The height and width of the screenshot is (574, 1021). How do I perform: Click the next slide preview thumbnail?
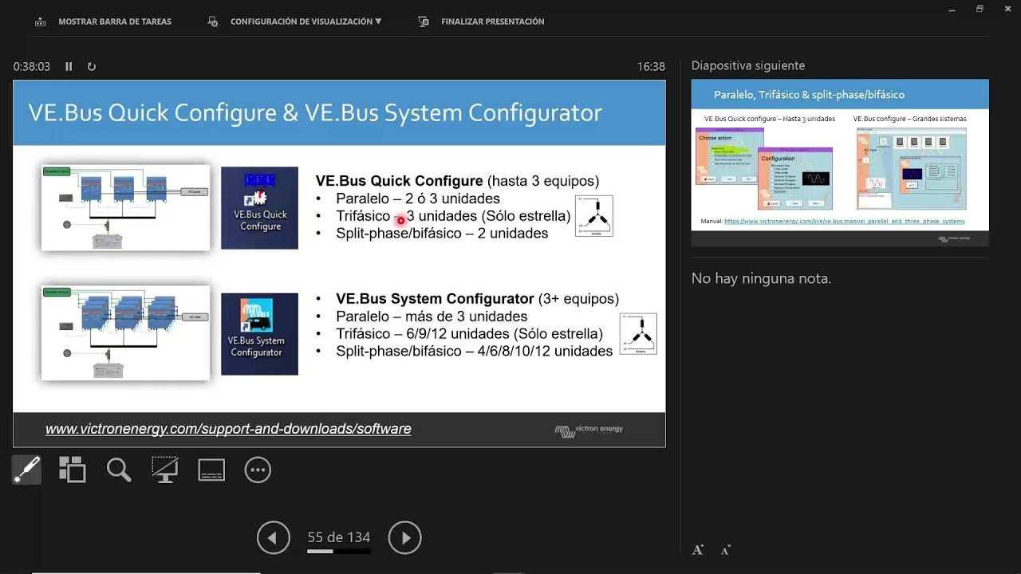pos(840,163)
